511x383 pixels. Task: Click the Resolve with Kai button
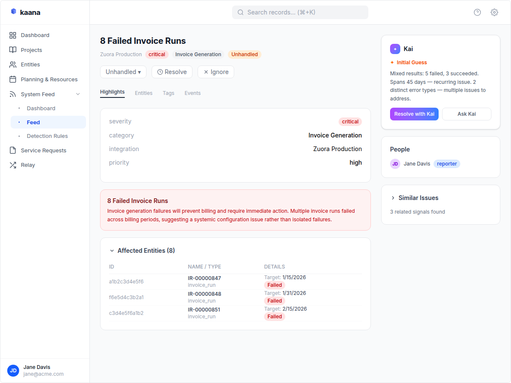[x=414, y=114]
